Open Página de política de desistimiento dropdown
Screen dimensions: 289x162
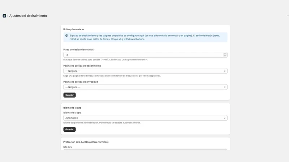tap(145, 71)
